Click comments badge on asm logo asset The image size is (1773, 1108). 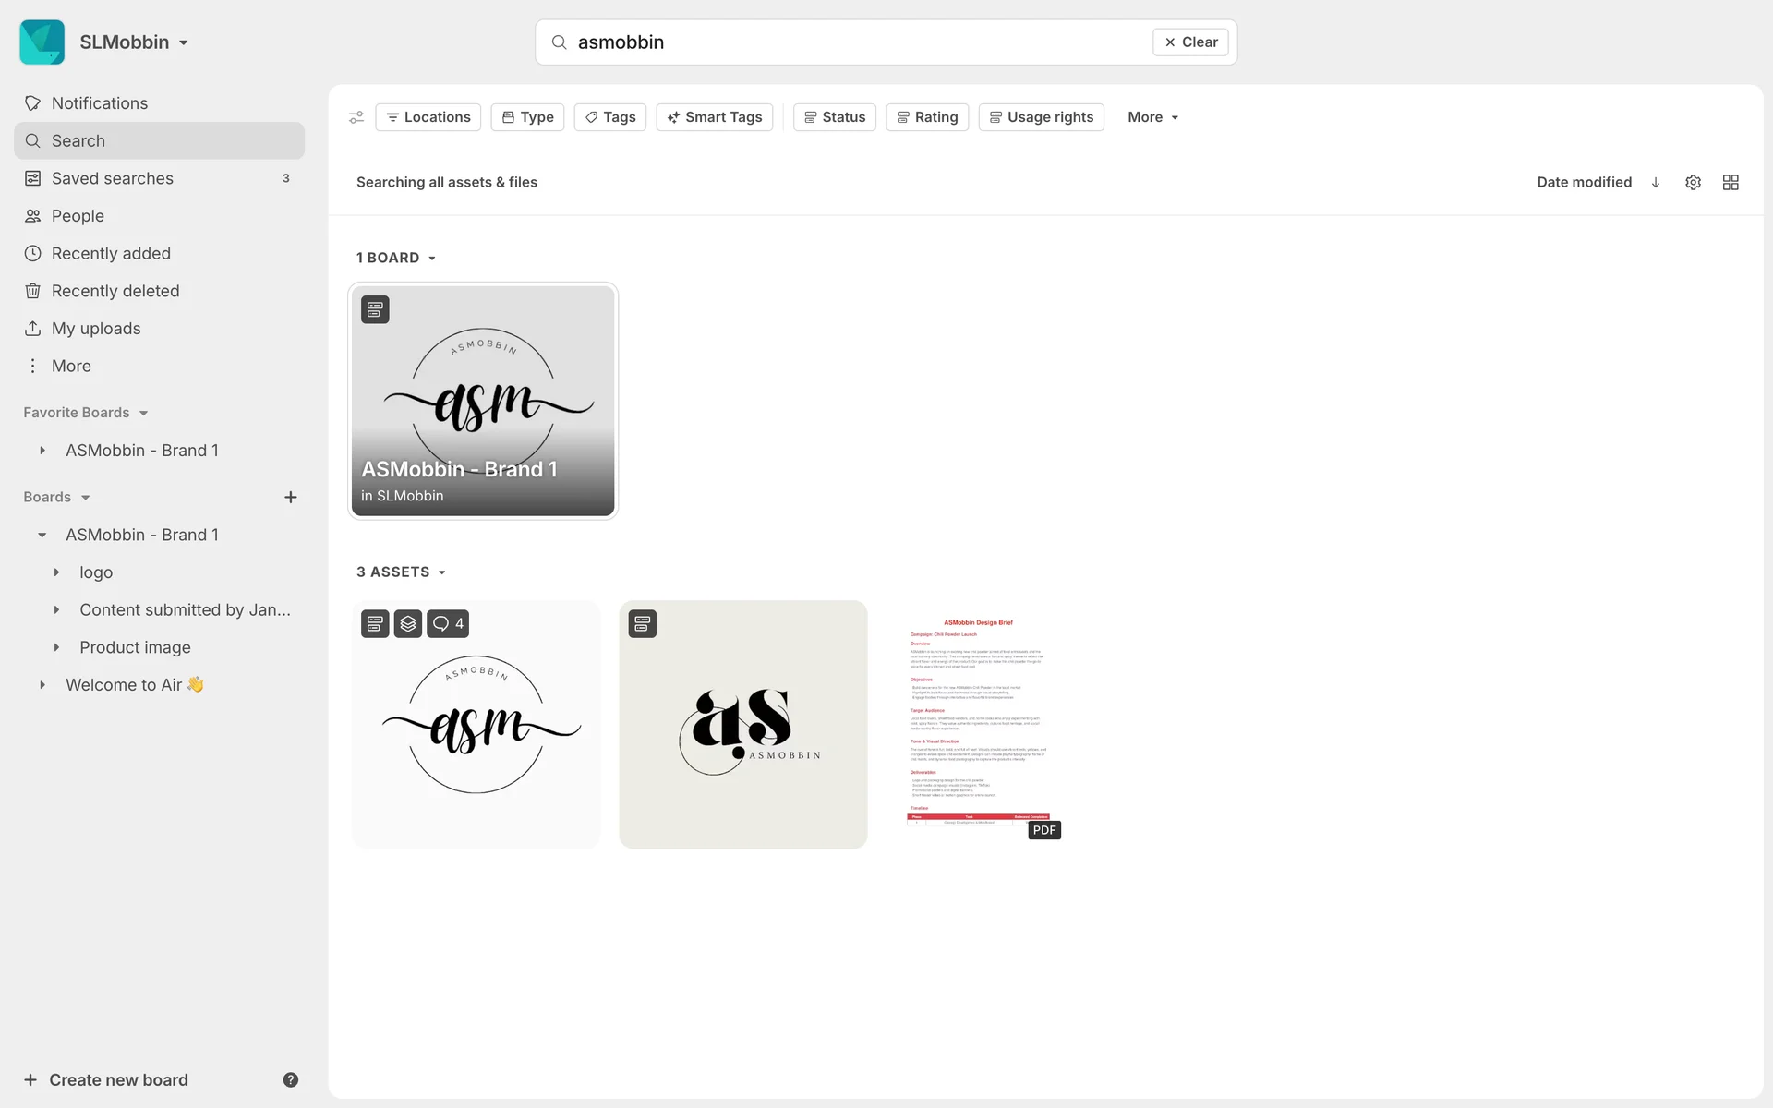[x=448, y=623]
